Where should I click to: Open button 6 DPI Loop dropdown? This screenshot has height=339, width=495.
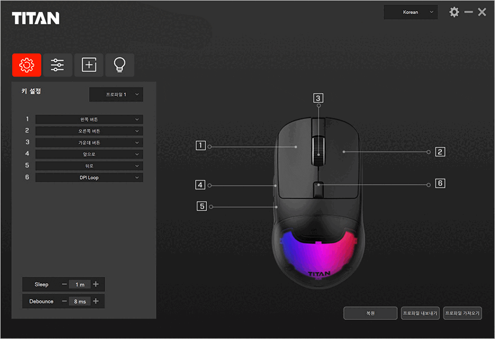pos(89,178)
